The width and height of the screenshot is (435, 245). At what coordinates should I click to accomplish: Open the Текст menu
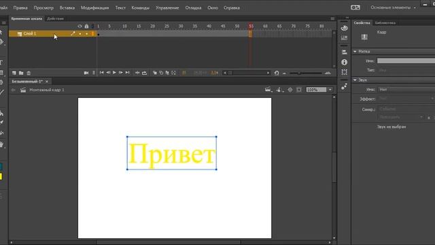tap(120, 7)
